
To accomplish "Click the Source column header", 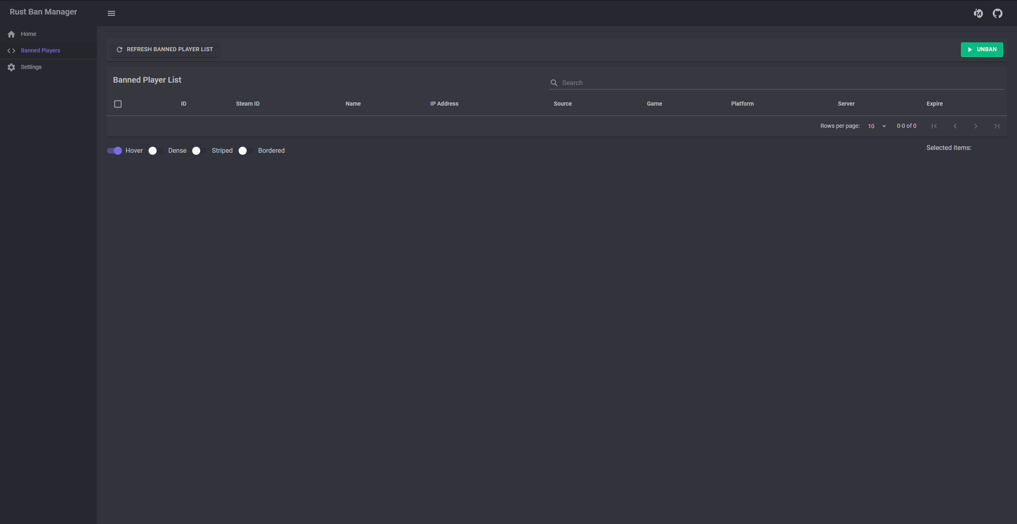I will tap(562, 104).
